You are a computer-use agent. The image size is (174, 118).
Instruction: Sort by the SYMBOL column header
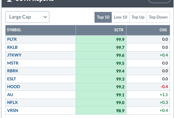click(x=14, y=30)
